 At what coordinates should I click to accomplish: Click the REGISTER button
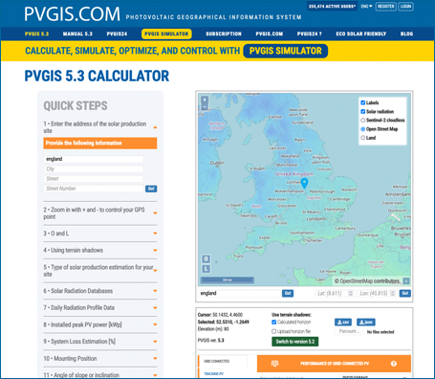click(x=385, y=7)
